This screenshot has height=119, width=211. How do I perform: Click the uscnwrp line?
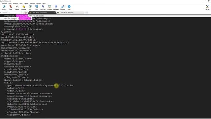(x=16, y=48)
